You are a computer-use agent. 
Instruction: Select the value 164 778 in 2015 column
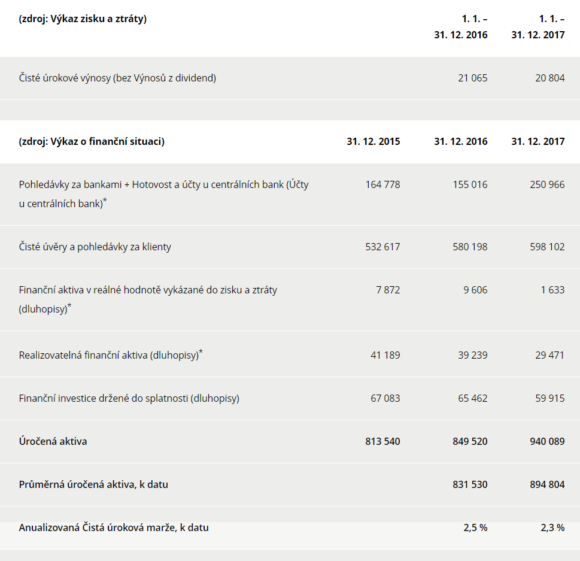tap(382, 184)
